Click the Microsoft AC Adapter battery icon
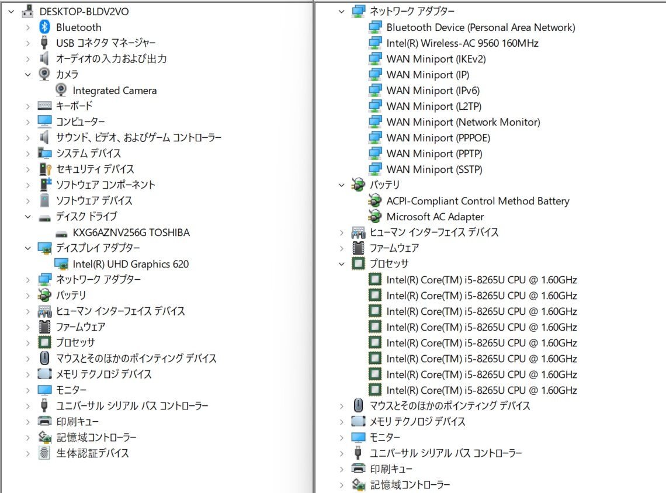The image size is (666, 493). tap(375, 217)
